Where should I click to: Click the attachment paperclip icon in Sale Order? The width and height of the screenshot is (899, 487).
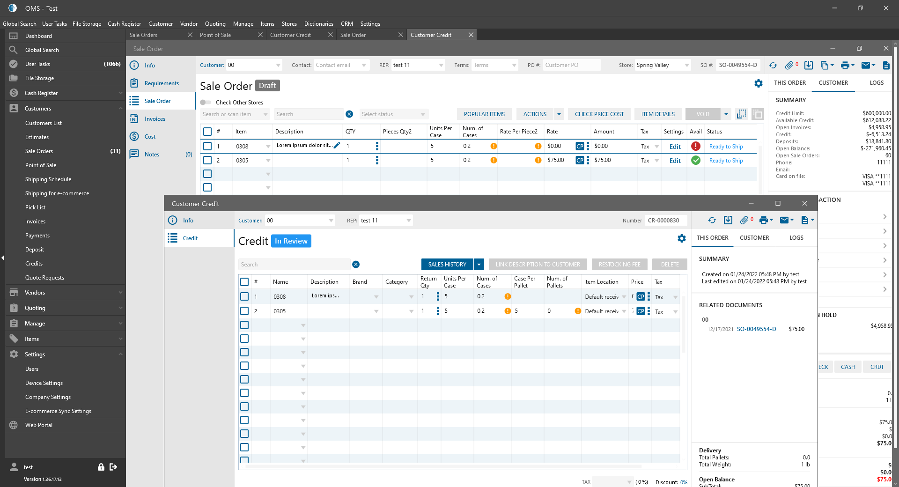pos(789,65)
